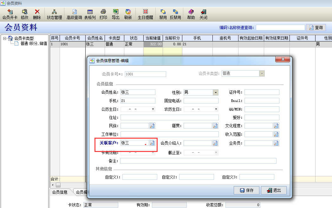Screen dimensions: 332x208
Task: Click the 卡类型 column header
Action: point(114,38)
